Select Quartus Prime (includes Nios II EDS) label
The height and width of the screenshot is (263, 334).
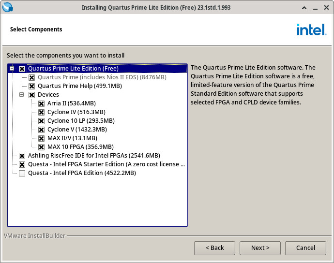click(102, 77)
